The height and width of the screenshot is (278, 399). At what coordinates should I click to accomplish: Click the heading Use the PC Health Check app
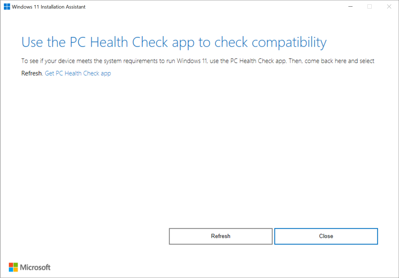(x=174, y=42)
